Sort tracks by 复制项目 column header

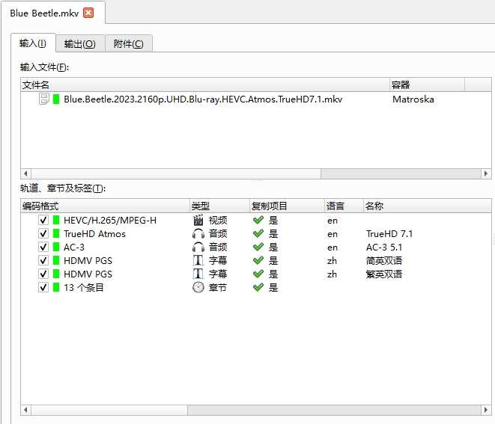[x=287, y=206]
